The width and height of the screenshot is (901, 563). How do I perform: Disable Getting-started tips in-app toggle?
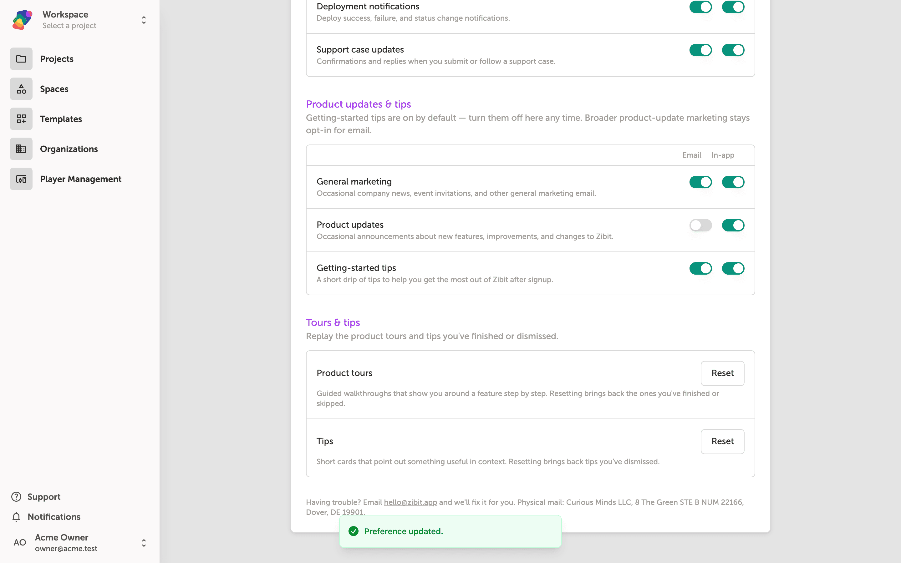733,268
